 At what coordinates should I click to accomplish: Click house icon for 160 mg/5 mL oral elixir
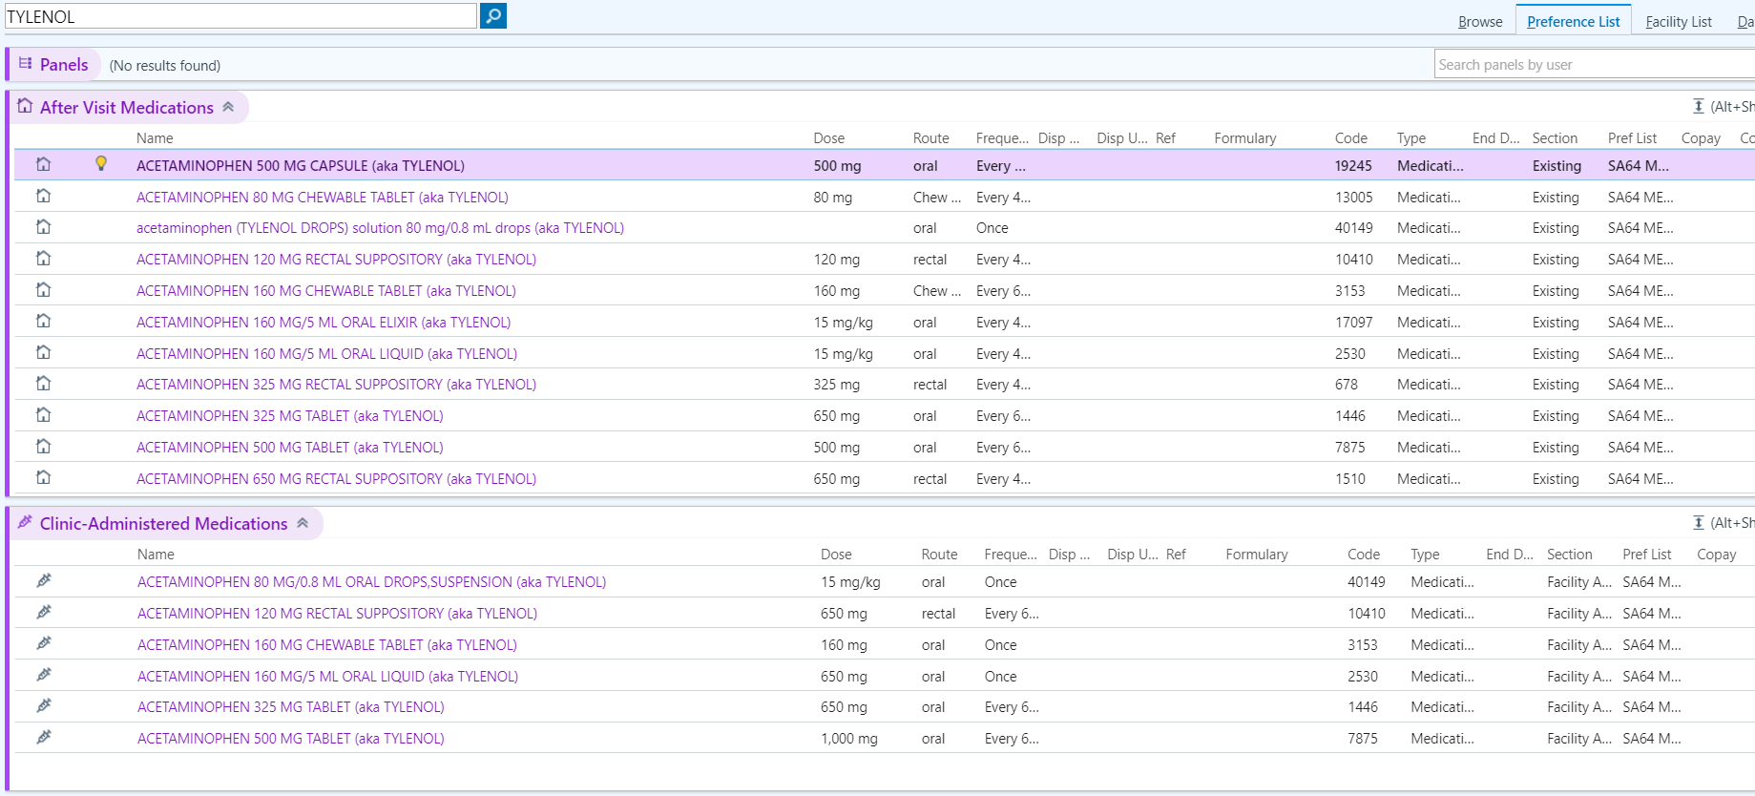tap(43, 322)
